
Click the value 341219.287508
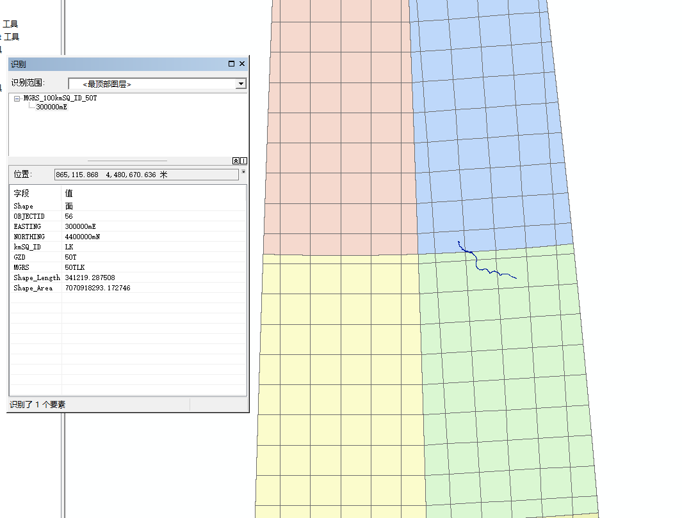(x=90, y=278)
